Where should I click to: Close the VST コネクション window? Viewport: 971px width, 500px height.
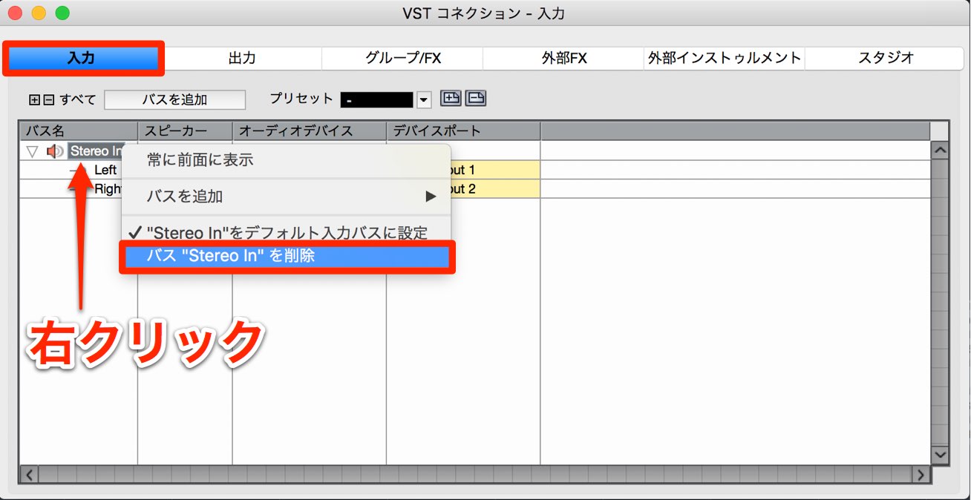(x=16, y=13)
